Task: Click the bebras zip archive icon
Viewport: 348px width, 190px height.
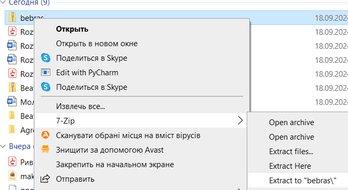Action: click(x=12, y=17)
